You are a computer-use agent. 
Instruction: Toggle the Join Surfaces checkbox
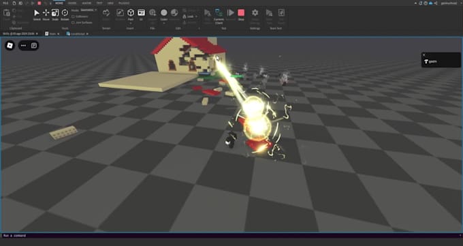tap(74, 22)
